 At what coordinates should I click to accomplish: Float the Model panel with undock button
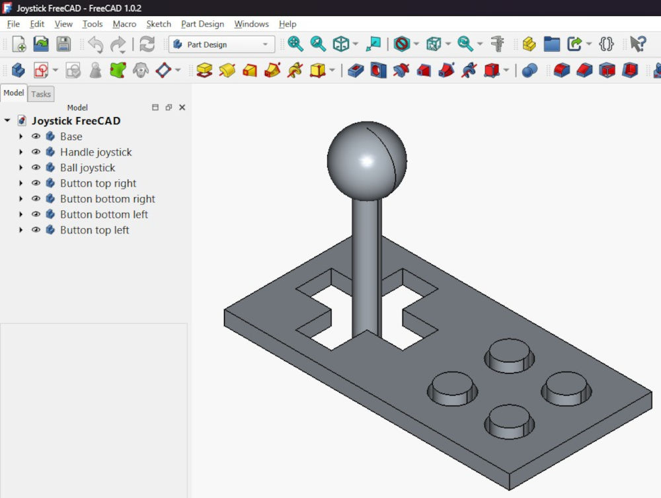tap(169, 108)
